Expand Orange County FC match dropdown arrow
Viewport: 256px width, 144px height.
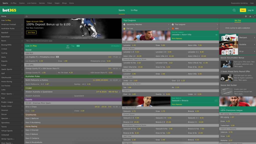pos(120,68)
